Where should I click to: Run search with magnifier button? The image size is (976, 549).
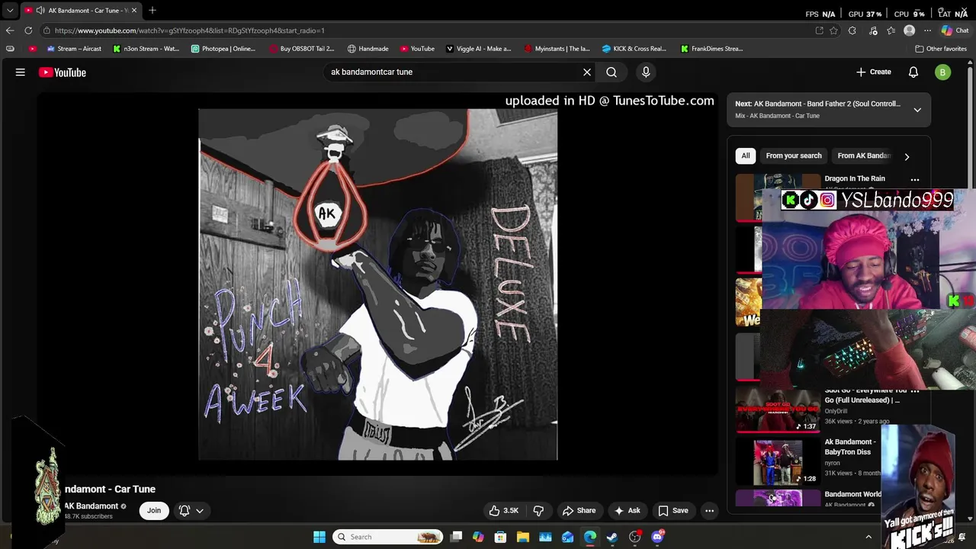tap(612, 72)
